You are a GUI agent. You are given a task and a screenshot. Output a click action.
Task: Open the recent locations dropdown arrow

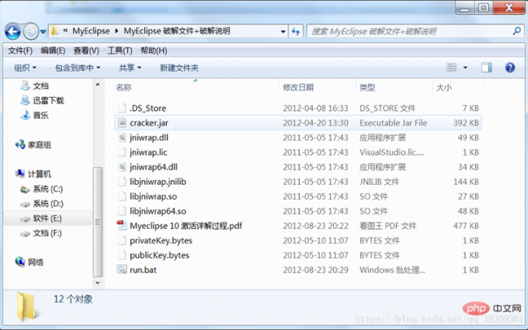[43, 32]
